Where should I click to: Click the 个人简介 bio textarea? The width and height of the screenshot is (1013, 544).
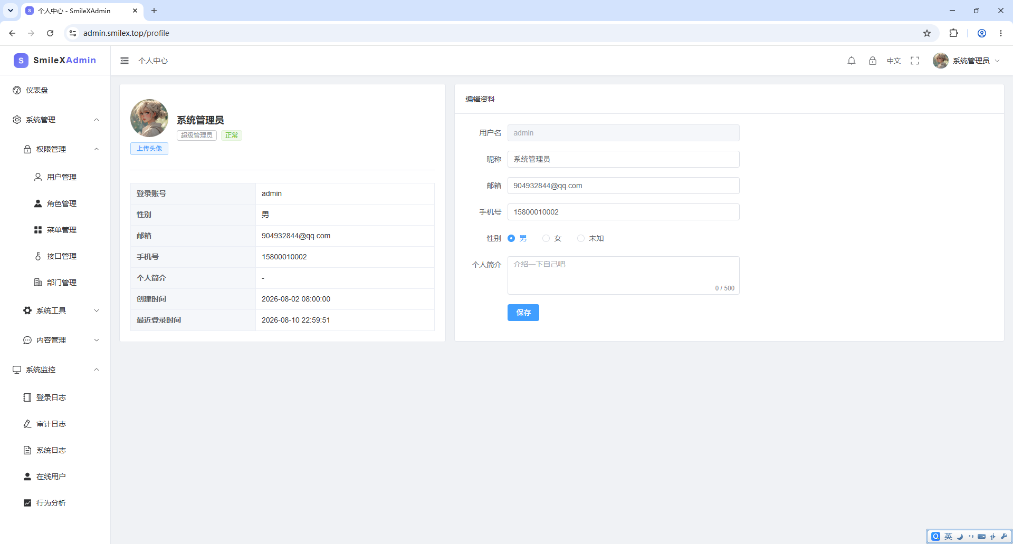624,275
